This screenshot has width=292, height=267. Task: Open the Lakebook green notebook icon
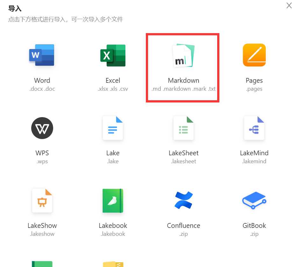[113, 200]
